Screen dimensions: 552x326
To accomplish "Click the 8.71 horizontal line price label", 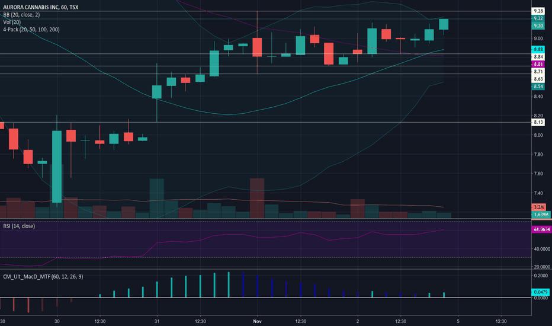I will [x=538, y=72].
